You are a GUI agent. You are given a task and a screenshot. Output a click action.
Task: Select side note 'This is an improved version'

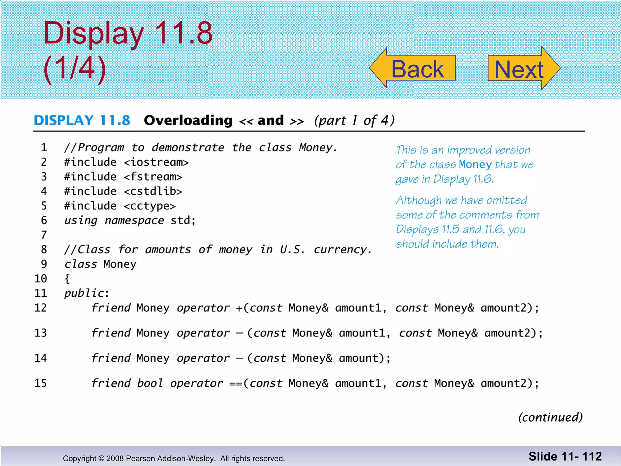(x=463, y=150)
